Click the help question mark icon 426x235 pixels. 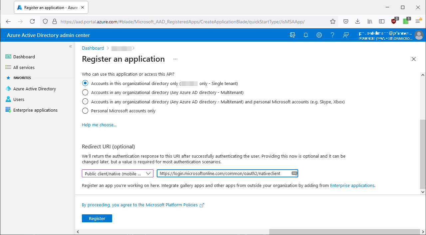click(x=332, y=35)
